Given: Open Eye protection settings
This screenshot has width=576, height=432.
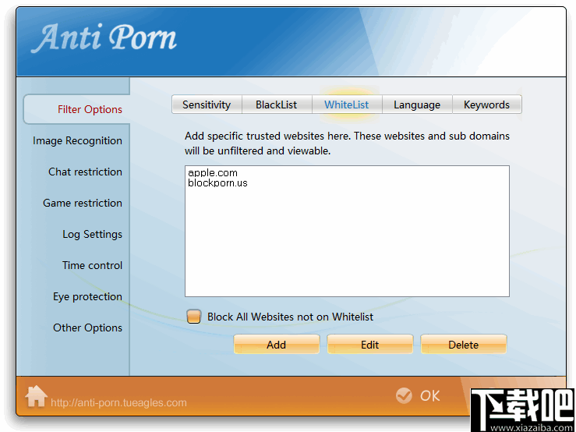Looking at the screenshot, I should [x=87, y=296].
